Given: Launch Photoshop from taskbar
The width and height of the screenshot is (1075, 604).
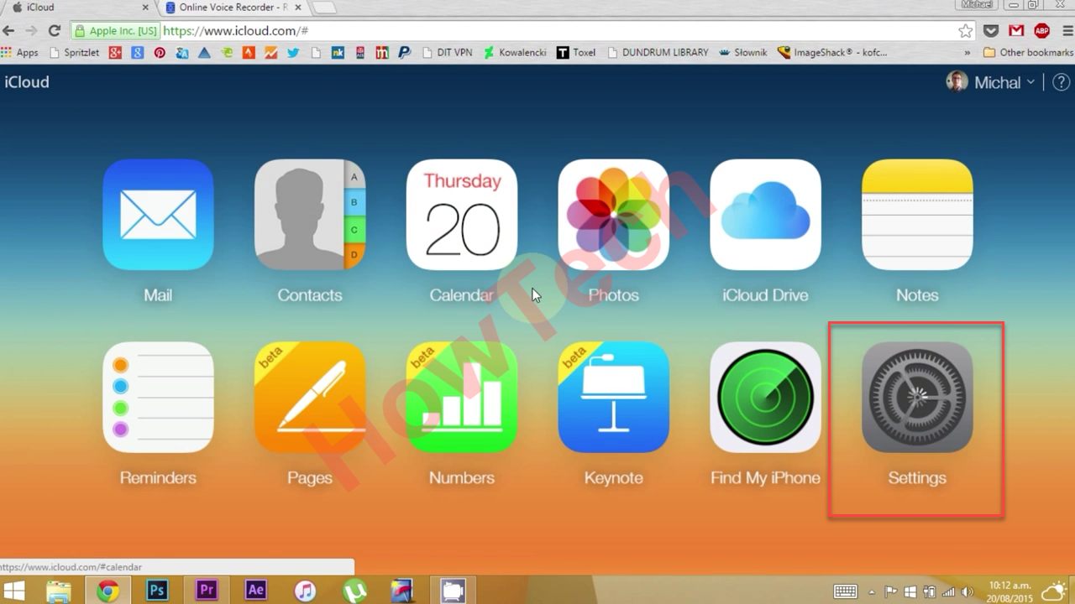Looking at the screenshot, I should click(157, 591).
